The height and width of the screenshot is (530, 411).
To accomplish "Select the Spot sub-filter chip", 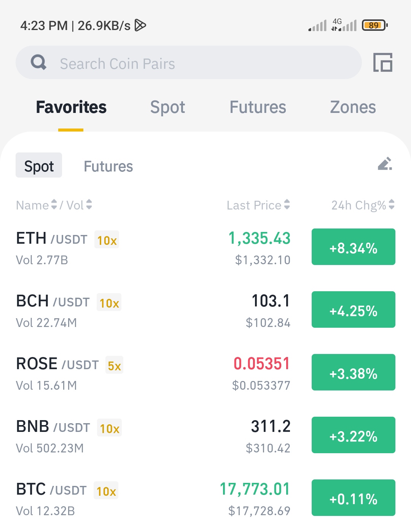I will (39, 165).
